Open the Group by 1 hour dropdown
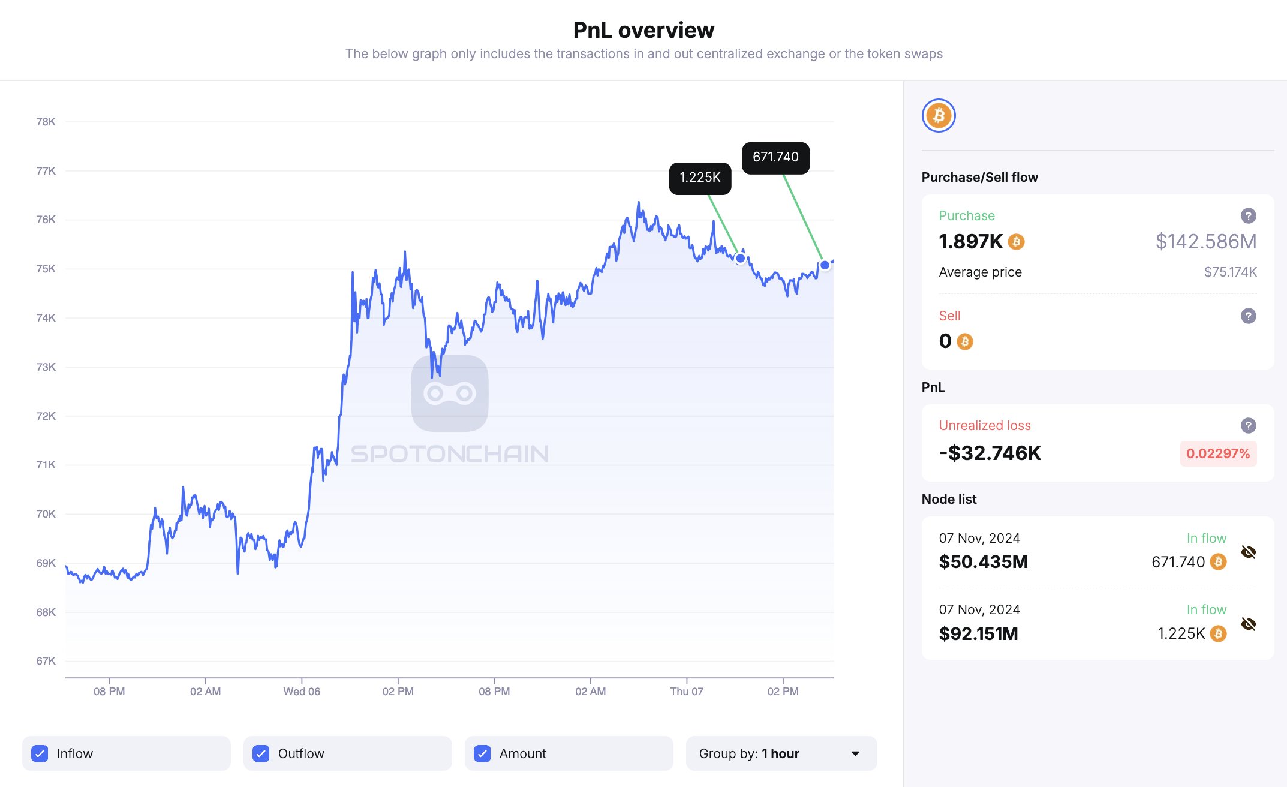 [x=781, y=753]
